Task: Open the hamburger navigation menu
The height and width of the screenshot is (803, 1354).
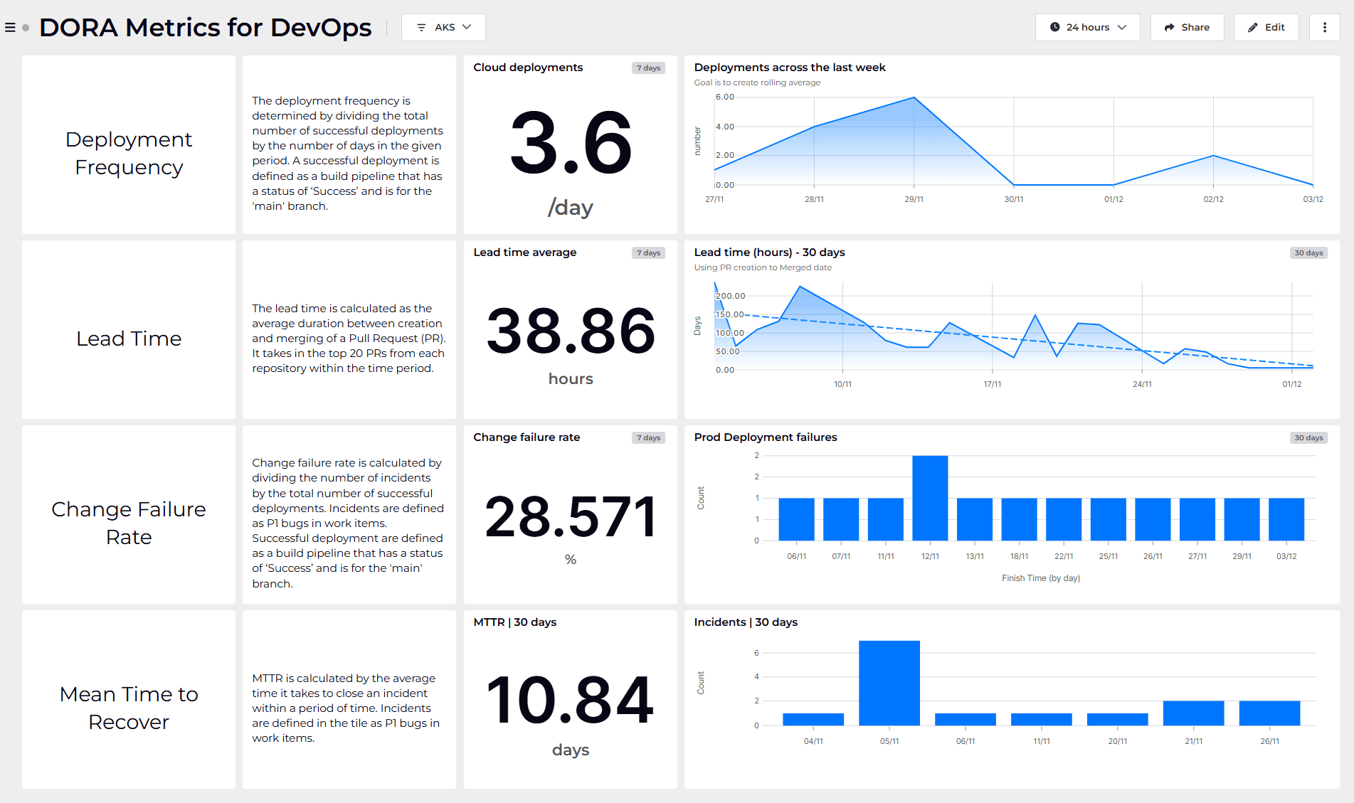Action: [x=9, y=27]
